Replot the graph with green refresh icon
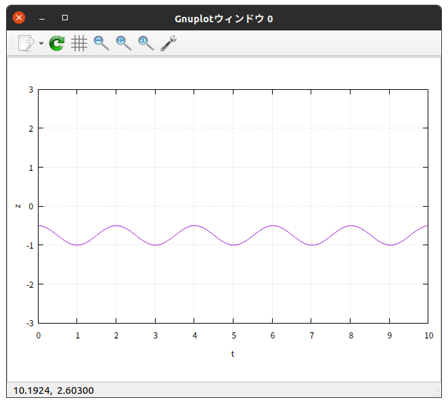Viewport: 448px width, 404px height. [57, 43]
